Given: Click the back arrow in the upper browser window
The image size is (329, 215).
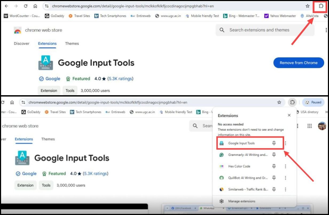Looking at the screenshot, I should [x=6, y=6].
